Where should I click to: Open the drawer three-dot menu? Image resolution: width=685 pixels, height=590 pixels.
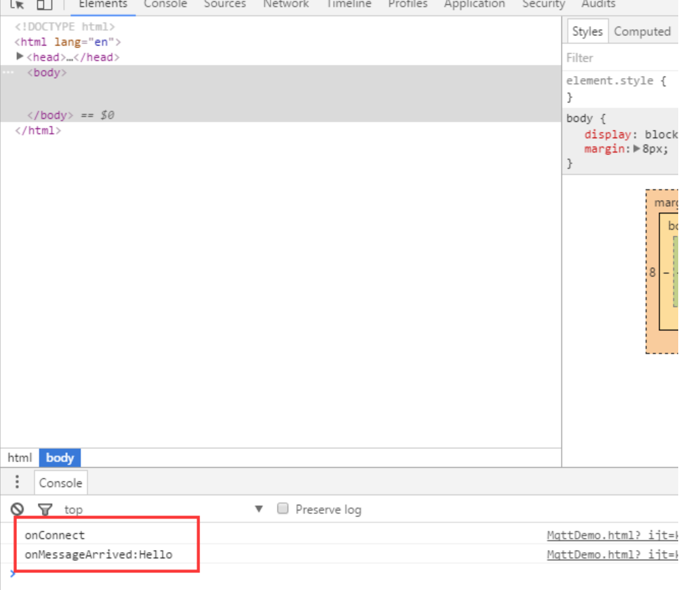(18, 482)
